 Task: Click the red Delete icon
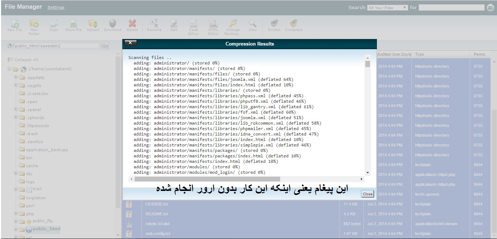click(132, 24)
